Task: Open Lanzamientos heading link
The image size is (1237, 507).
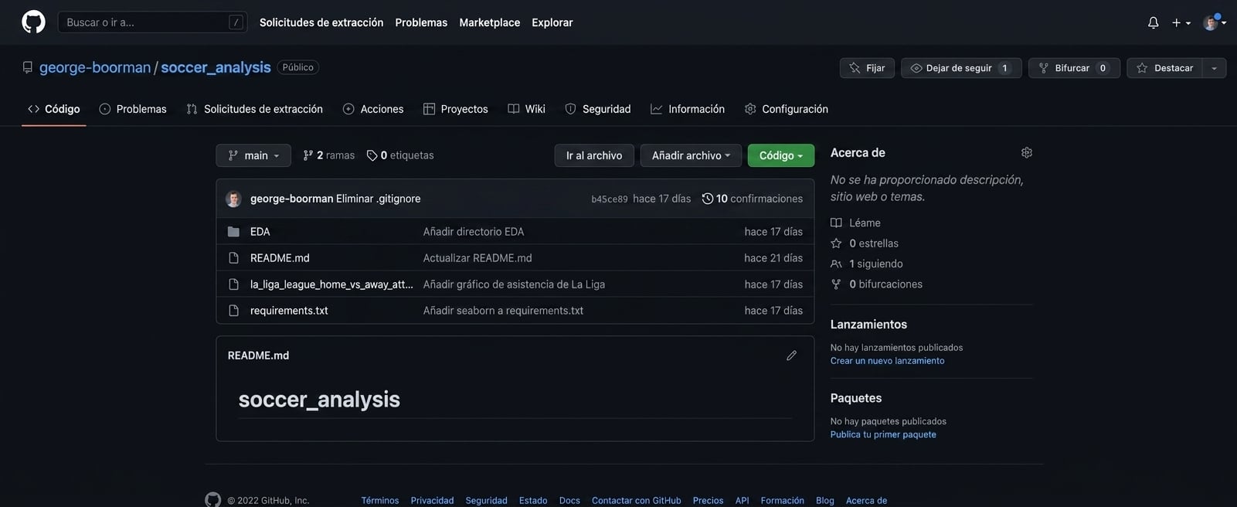Action: coord(868,325)
